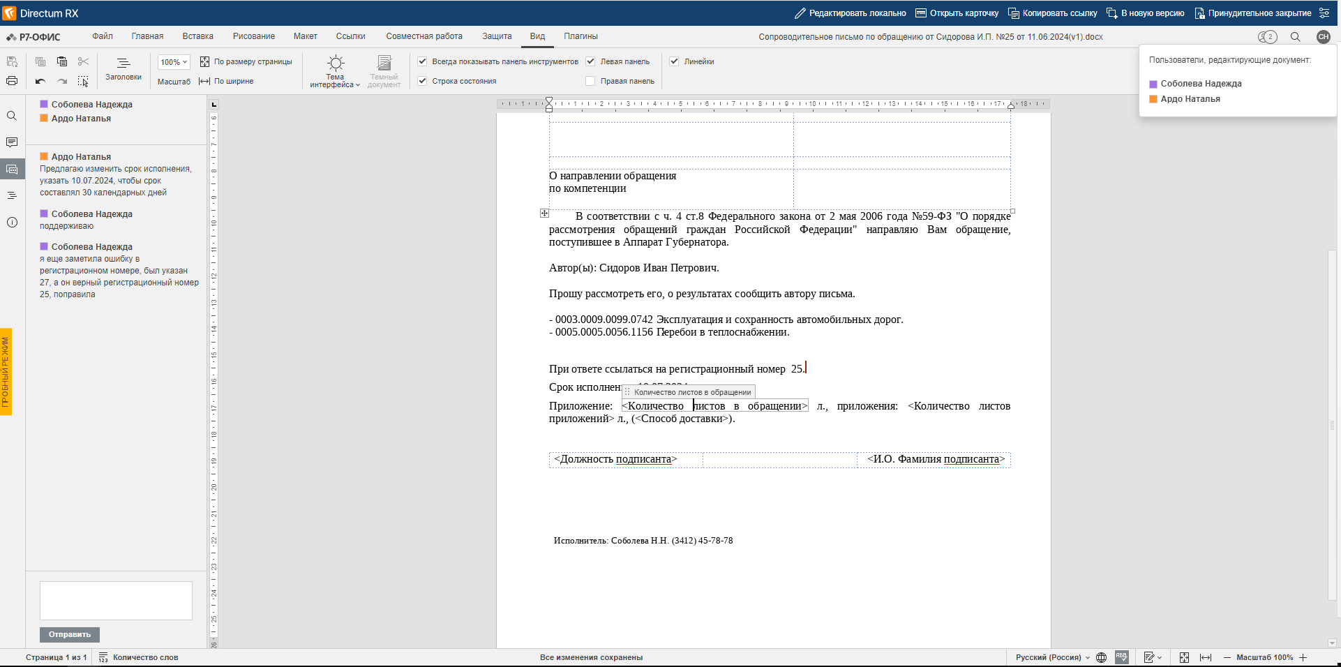The height and width of the screenshot is (667, 1341).
Task: Toggle По размеру страницы option
Action: [x=246, y=61]
